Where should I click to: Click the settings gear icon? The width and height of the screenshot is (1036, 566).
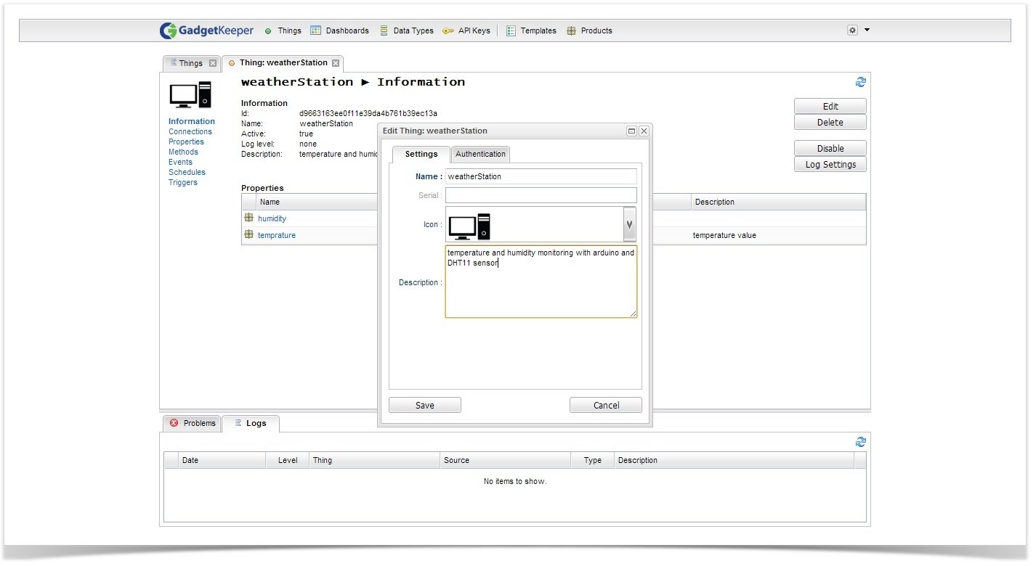coord(853,30)
